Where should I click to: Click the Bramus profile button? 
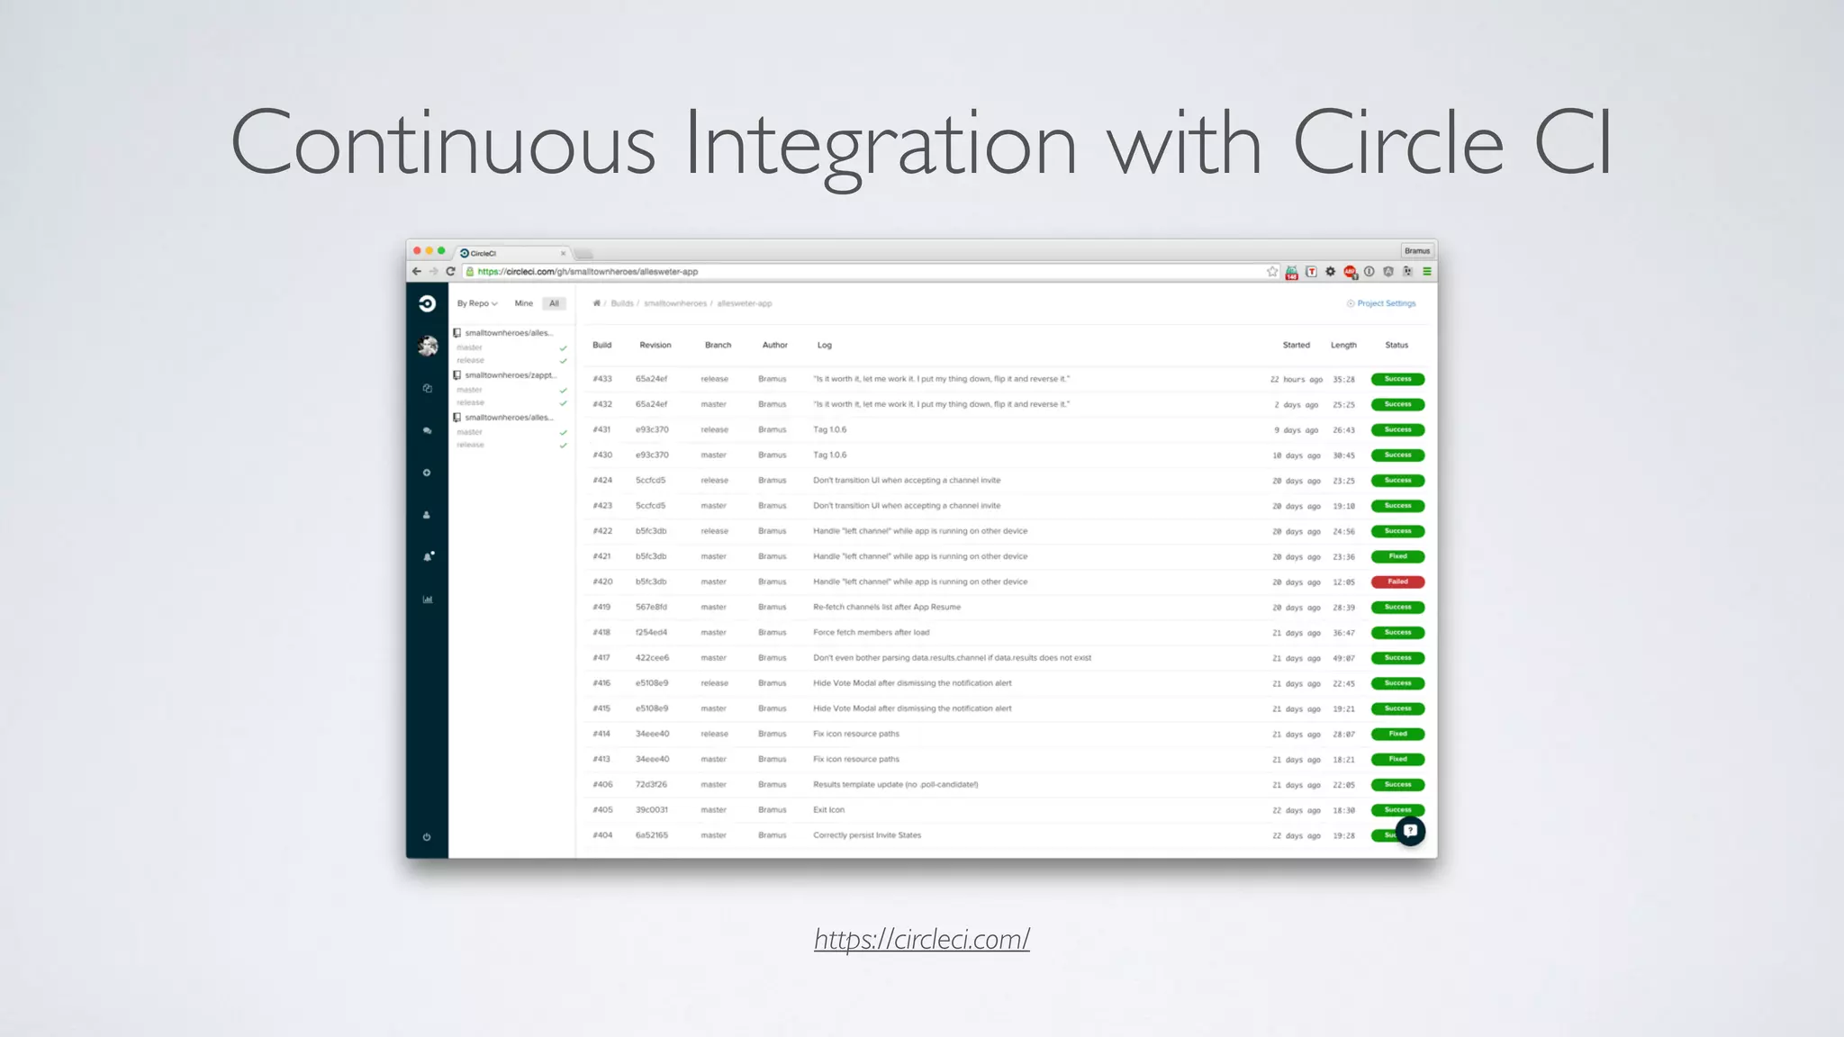1416,251
